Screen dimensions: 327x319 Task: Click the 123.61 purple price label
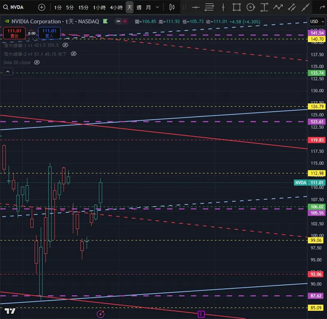tap(317, 122)
